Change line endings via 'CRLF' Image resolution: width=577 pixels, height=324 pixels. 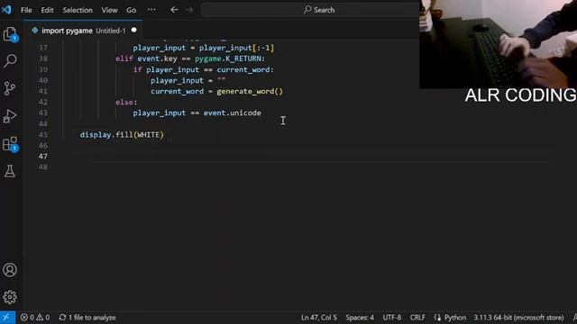[417, 318]
